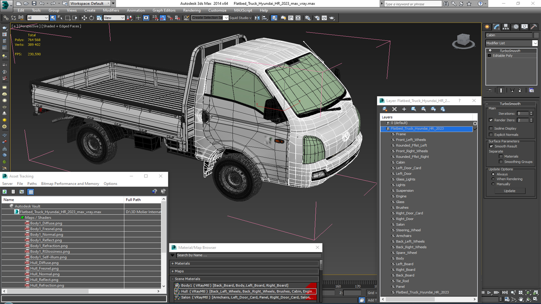Click Asset Tracking horizontal scrollbar
The image size is (541, 304).
tap(81, 291)
